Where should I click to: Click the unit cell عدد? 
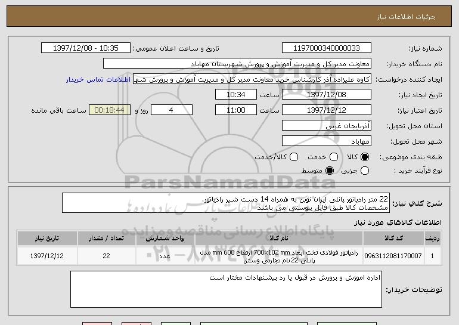click(165, 256)
